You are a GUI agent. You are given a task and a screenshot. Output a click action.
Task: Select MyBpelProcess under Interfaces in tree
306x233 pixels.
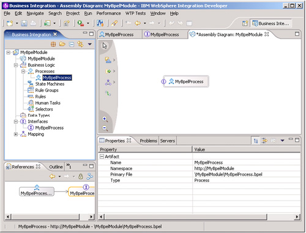pos(50,128)
